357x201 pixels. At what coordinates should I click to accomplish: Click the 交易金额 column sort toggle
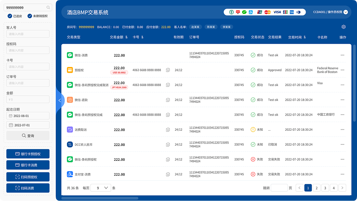click(126, 37)
